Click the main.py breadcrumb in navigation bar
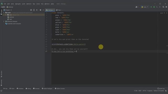Viewport: 168px width, 94px height. click(10, 7)
